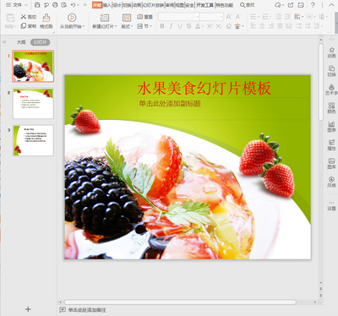This screenshot has height=316, width=338.
Task: Open the Chart (图表) side panel
Action: tap(331, 127)
